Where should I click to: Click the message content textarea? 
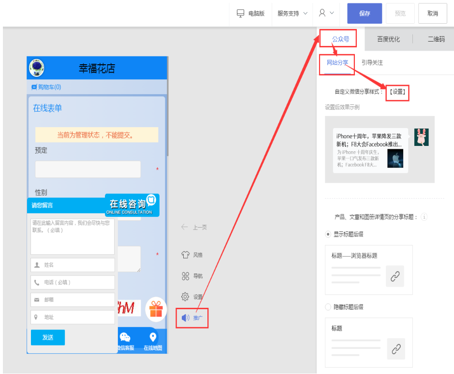pyautogui.click(x=73, y=236)
